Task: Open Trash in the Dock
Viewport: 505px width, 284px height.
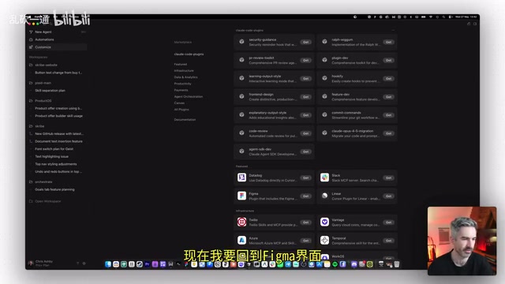Action: (397, 264)
